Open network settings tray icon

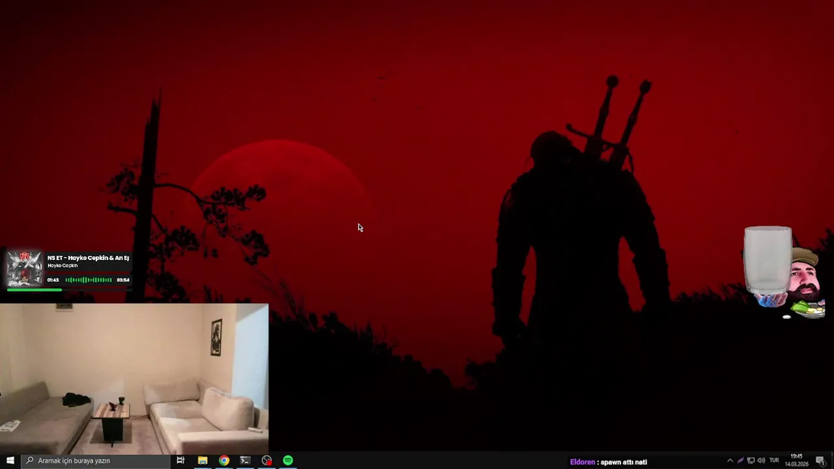pos(751,461)
